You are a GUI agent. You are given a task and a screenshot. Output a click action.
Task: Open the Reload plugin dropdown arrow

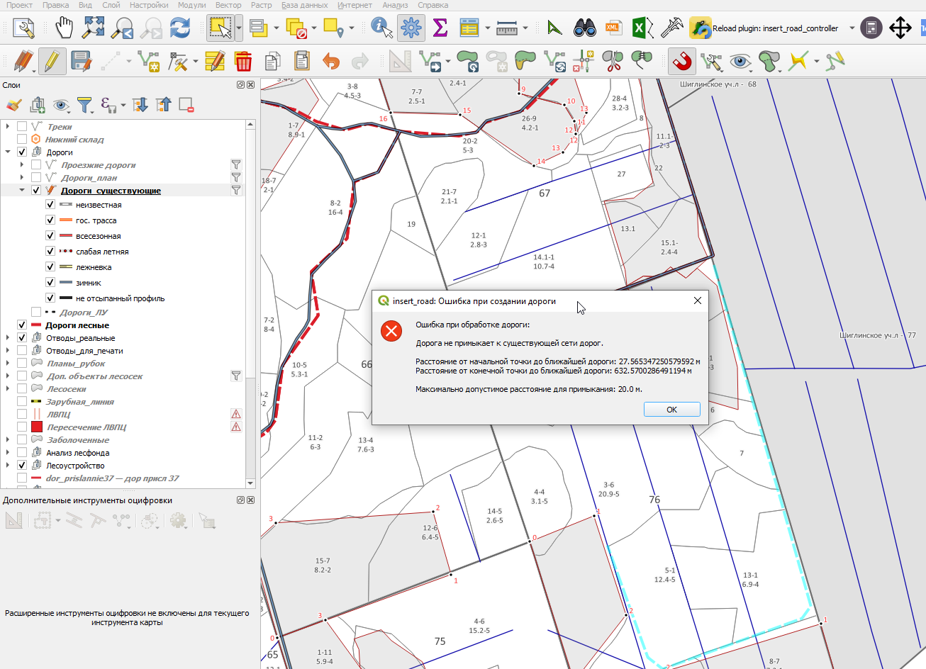(852, 28)
